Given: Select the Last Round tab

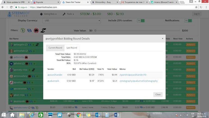Looking at the screenshot, I should (72, 48).
